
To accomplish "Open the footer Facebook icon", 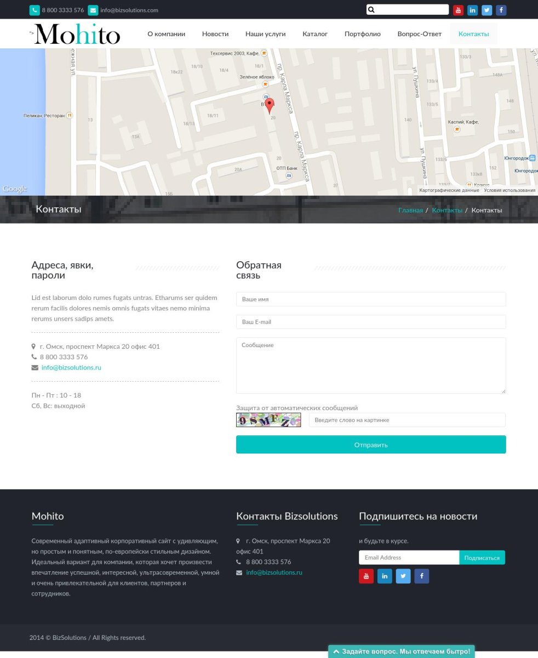I will point(421,576).
